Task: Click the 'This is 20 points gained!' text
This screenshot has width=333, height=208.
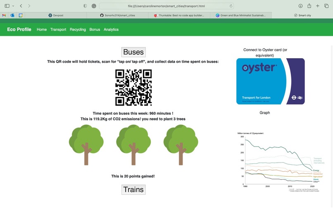Action: [133, 176]
